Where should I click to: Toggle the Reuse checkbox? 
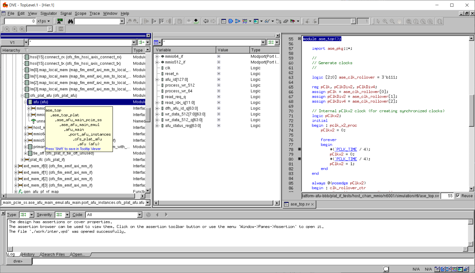(458, 196)
